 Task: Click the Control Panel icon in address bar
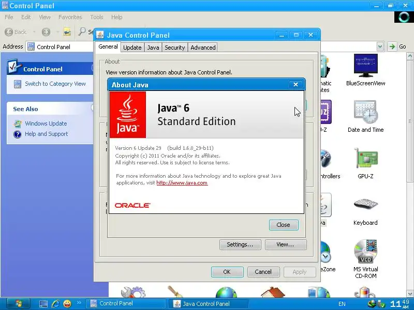pos(31,47)
